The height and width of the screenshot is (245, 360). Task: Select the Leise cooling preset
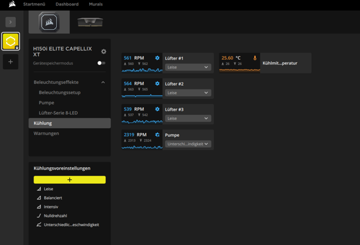48,189
